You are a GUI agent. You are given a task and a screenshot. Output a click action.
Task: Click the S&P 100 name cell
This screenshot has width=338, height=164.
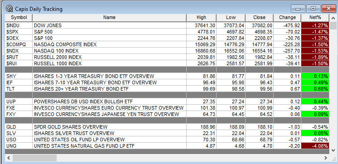[109, 38]
